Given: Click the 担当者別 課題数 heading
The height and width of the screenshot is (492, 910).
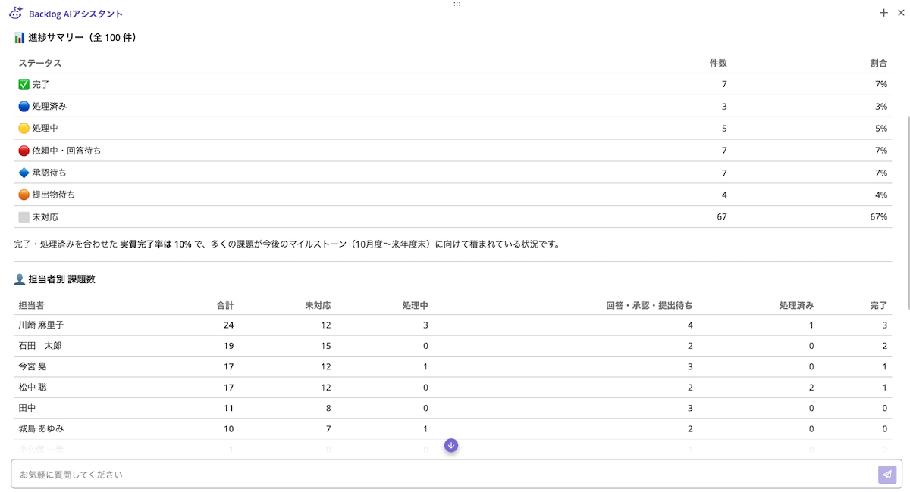Looking at the screenshot, I should pos(61,279).
